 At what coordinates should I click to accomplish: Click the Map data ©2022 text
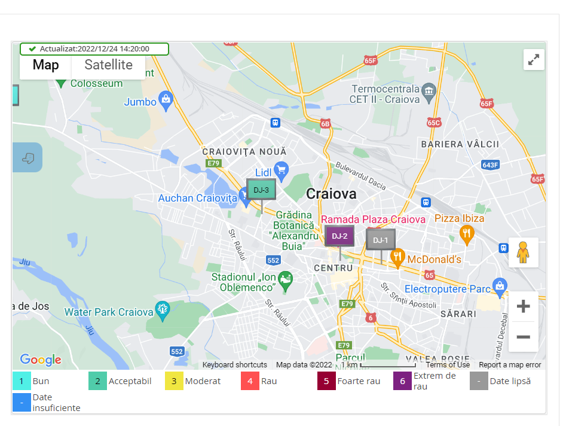click(304, 364)
